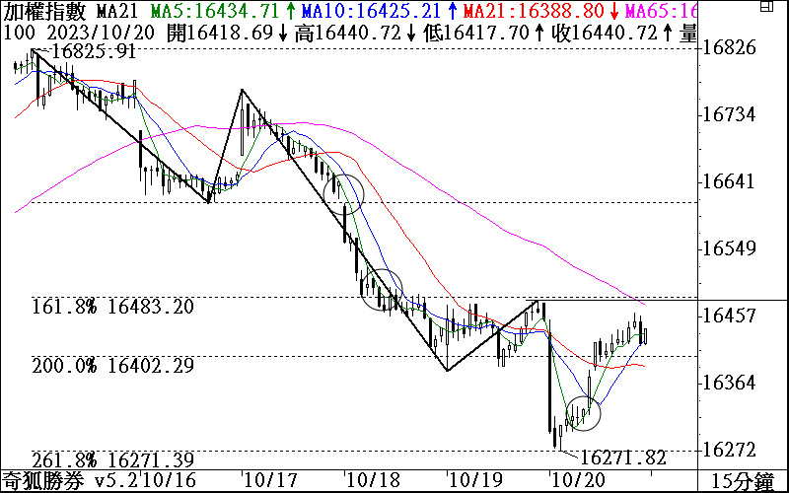
Task: Select the 加權指數 chart title
Action: pos(45,10)
